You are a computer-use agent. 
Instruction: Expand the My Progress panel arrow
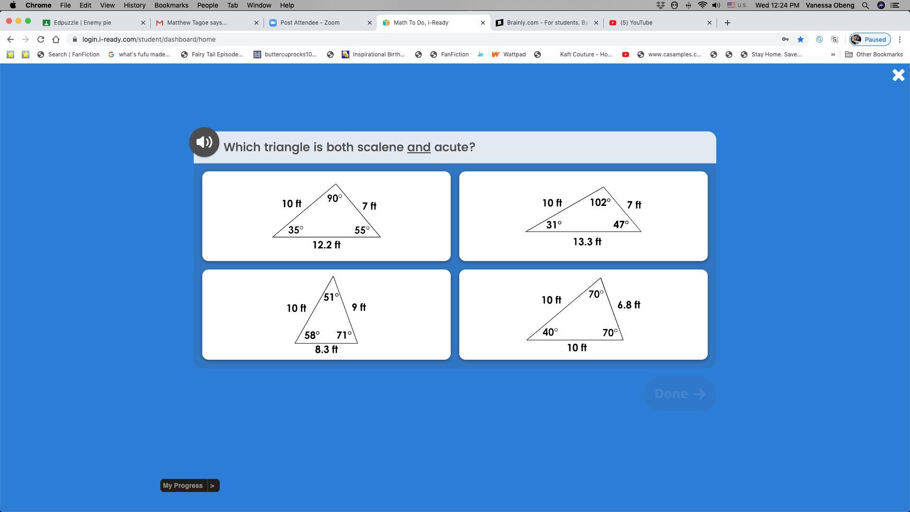pos(212,485)
